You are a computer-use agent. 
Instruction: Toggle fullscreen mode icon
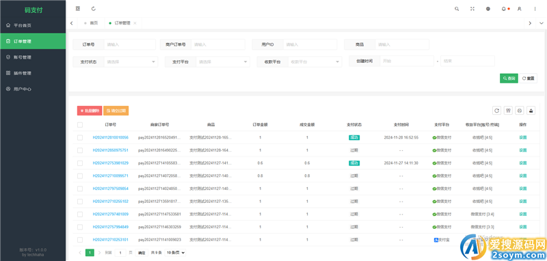click(472, 9)
